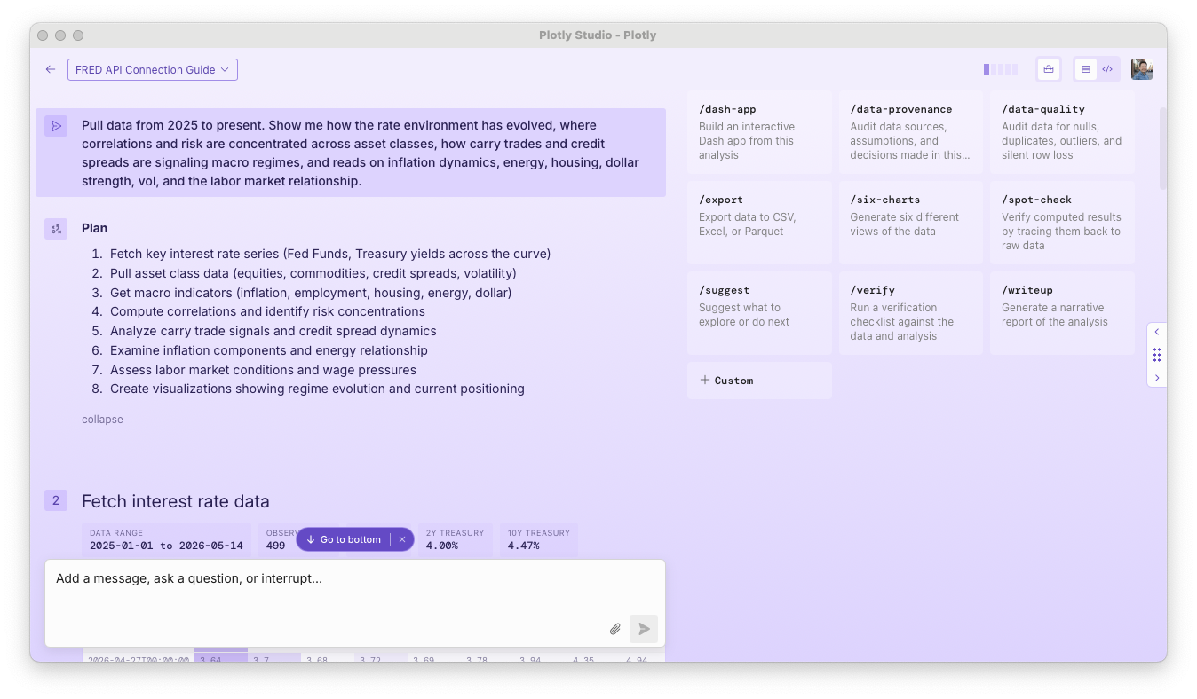The image size is (1197, 699).
Task: Attach a file with the paperclip icon
Action: [x=615, y=629]
